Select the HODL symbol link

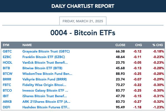8,63
